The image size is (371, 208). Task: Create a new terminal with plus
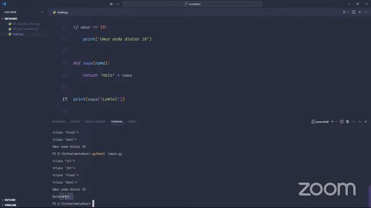pos(332,122)
